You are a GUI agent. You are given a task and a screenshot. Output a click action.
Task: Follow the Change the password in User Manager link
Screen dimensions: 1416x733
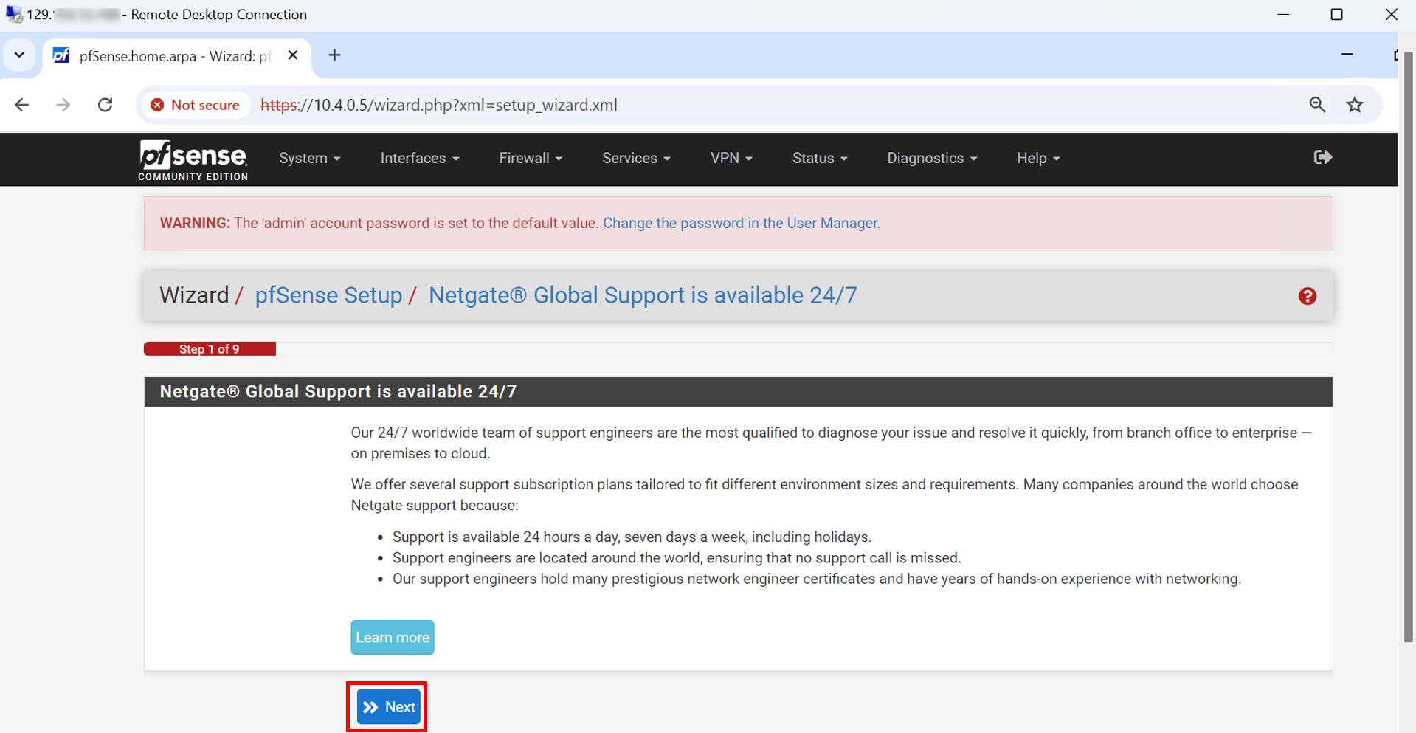(742, 223)
